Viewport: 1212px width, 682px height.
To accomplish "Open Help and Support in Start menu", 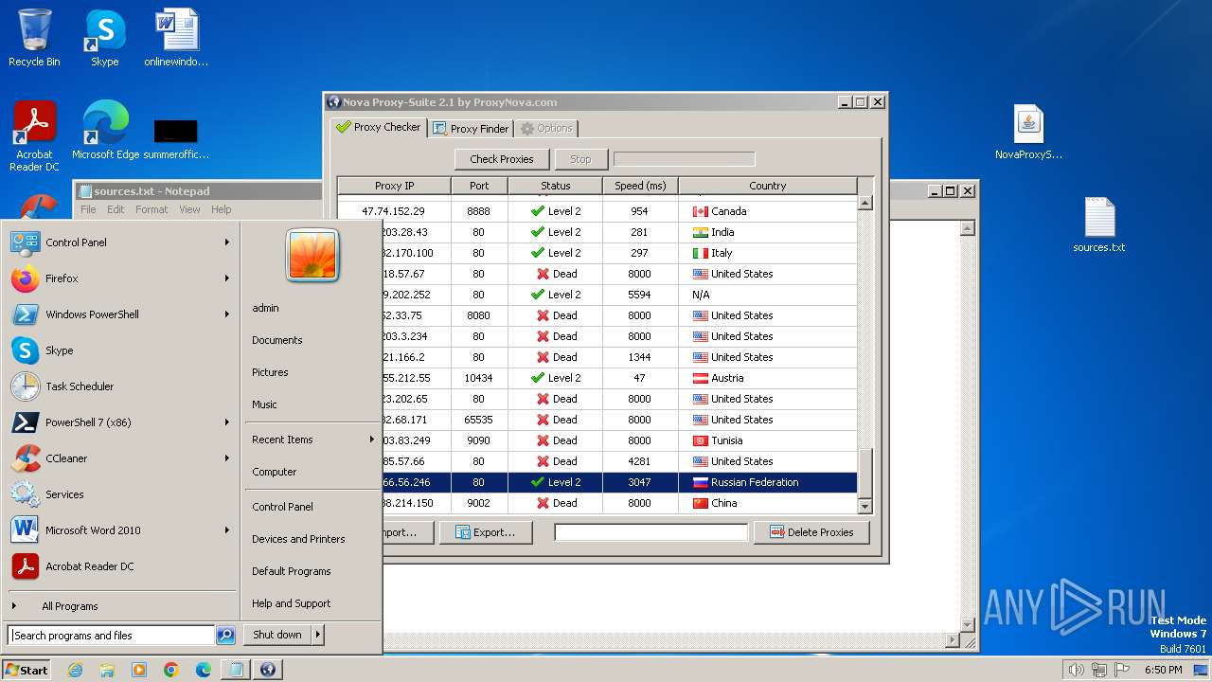I will (x=312, y=603).
